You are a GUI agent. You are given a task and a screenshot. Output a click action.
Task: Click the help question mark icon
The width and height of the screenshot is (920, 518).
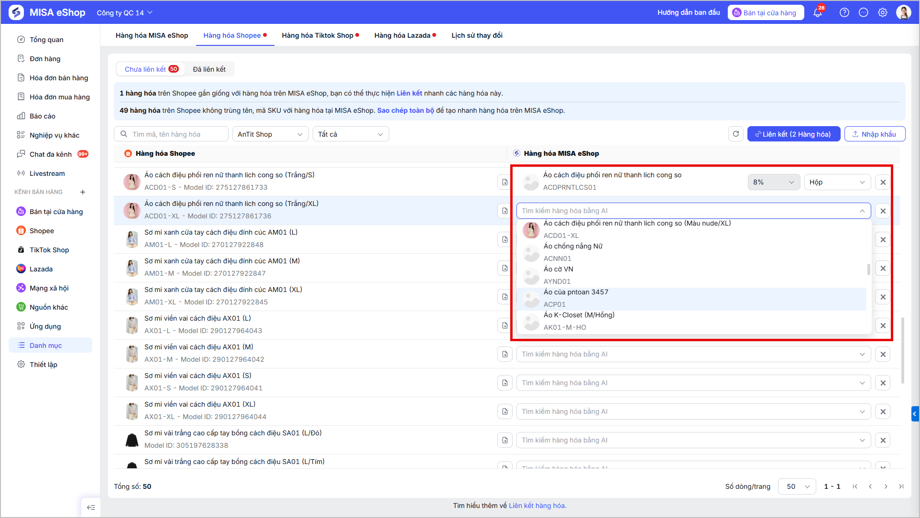844,13
